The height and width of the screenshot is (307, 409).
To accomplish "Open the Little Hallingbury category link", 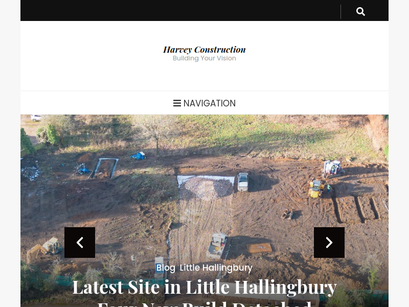I will 216,268.
